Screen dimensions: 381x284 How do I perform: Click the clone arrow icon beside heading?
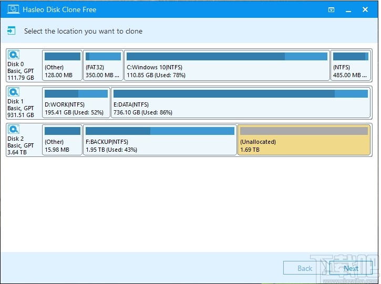pos(12,31)
